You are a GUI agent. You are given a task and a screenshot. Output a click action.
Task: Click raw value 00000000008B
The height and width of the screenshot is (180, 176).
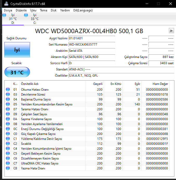coord(157,134)
